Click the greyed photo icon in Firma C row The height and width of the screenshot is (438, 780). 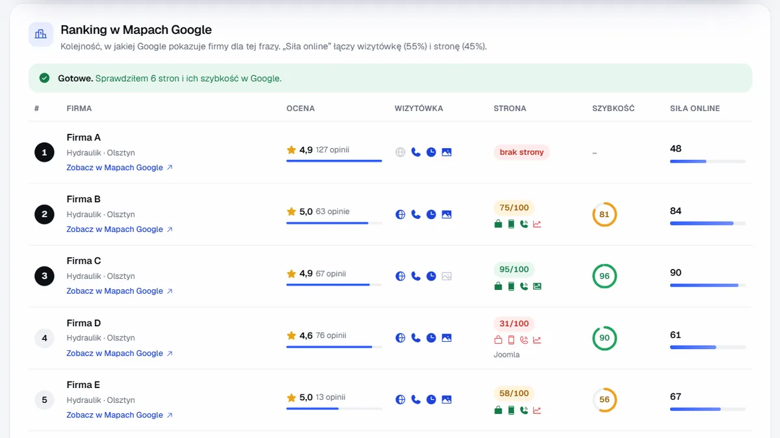447,276
